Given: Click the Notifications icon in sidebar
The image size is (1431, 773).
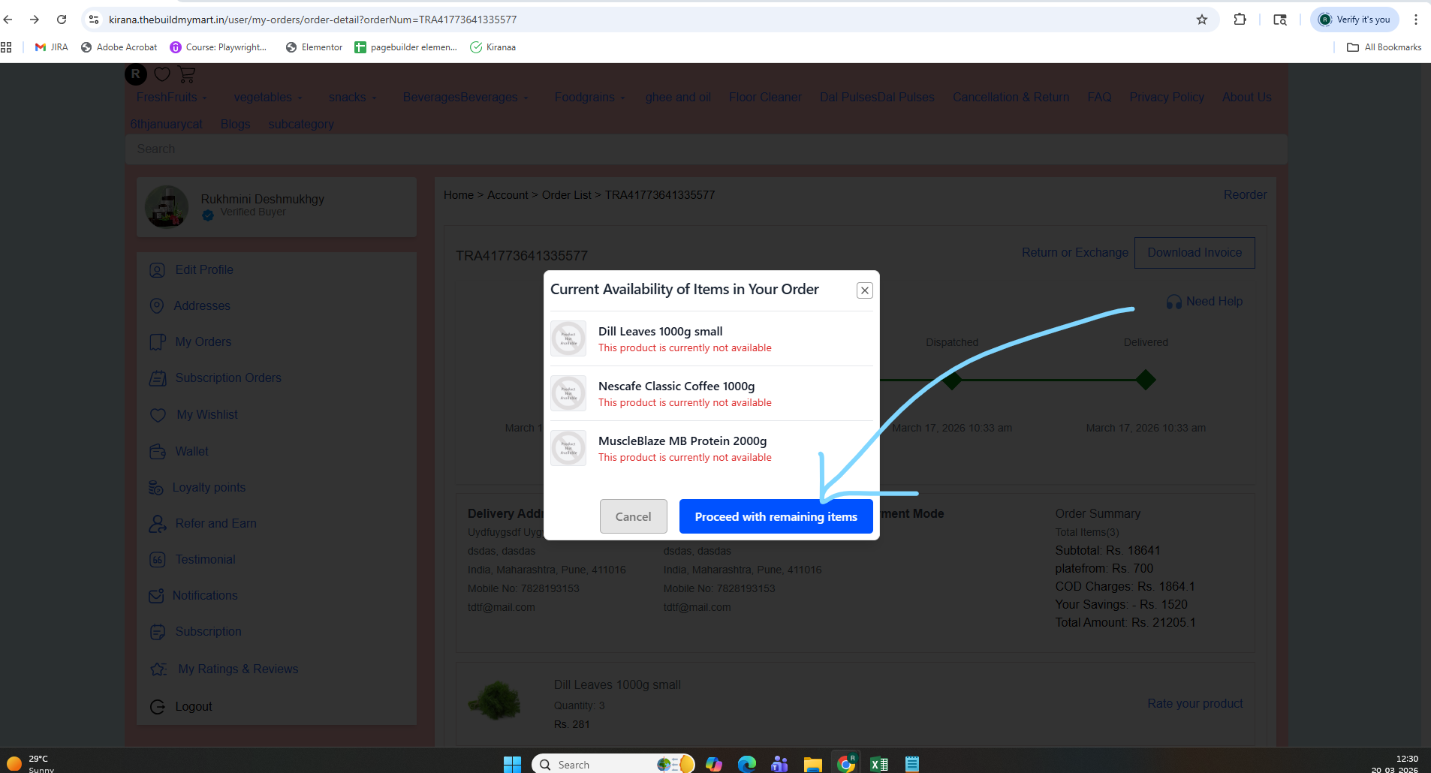Looking at the screenshot, I should tap(156, 596).
